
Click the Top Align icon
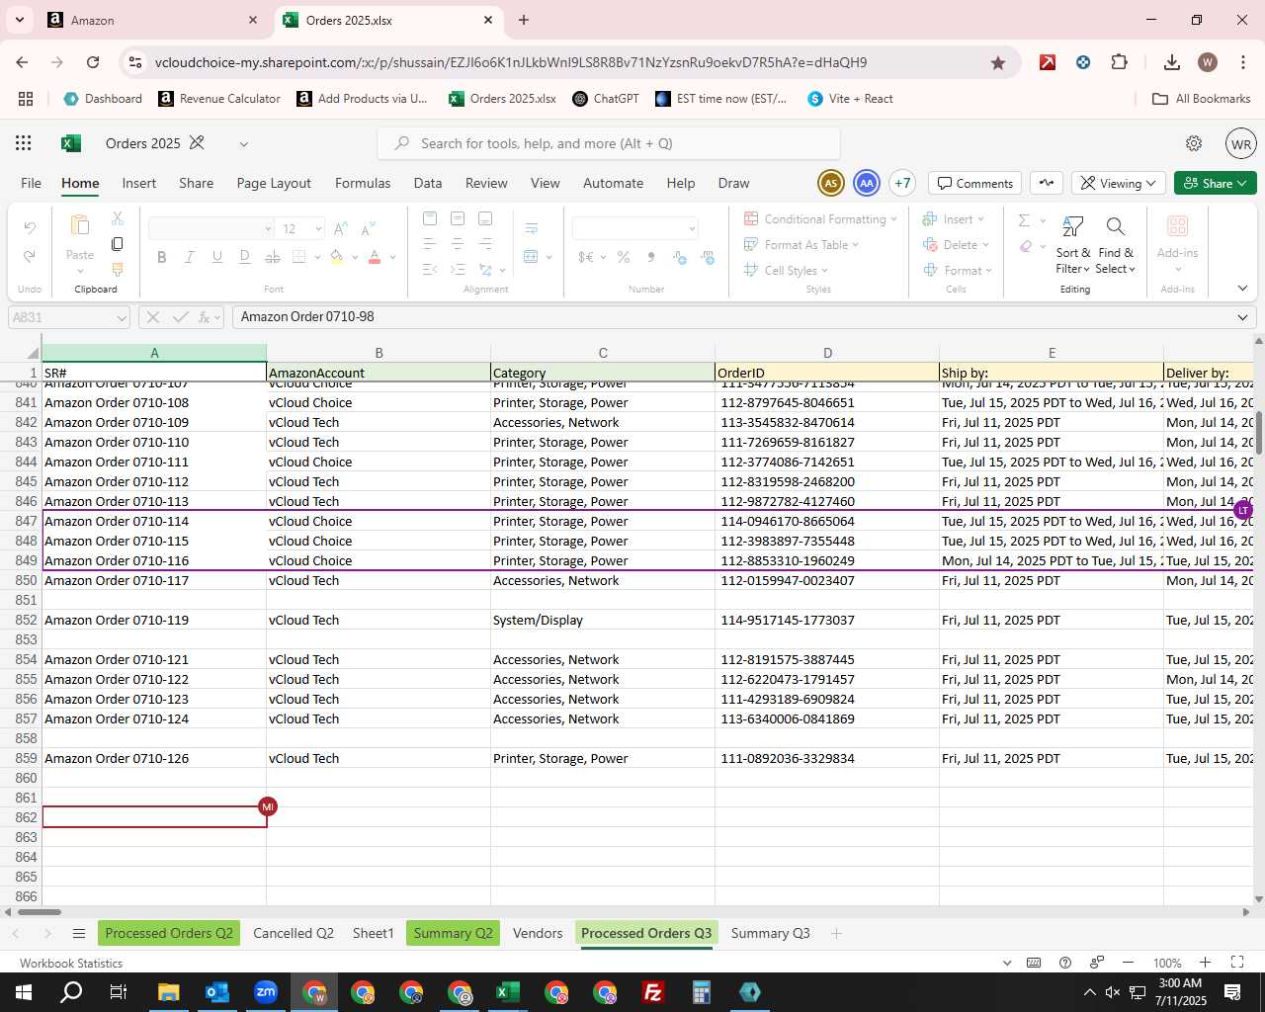point(429,218)
